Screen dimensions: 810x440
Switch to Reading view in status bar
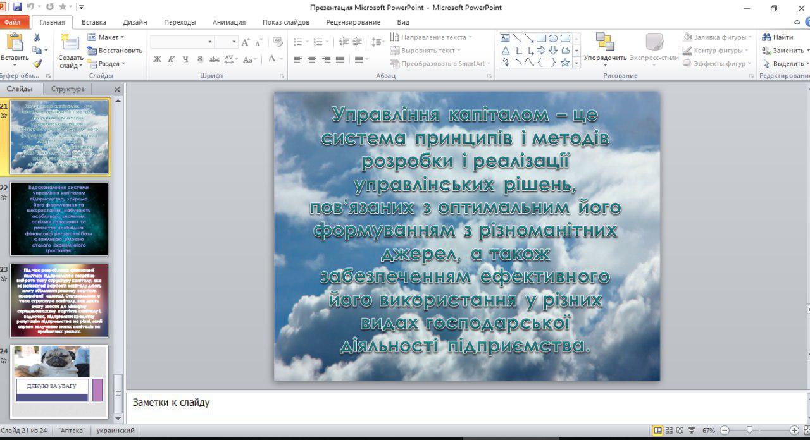680,431
